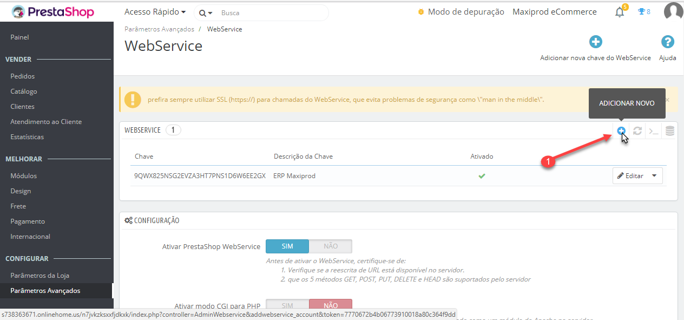Open the user profile avatar
The height and width of the screenshot is (320, 684).
coord(673,11)
